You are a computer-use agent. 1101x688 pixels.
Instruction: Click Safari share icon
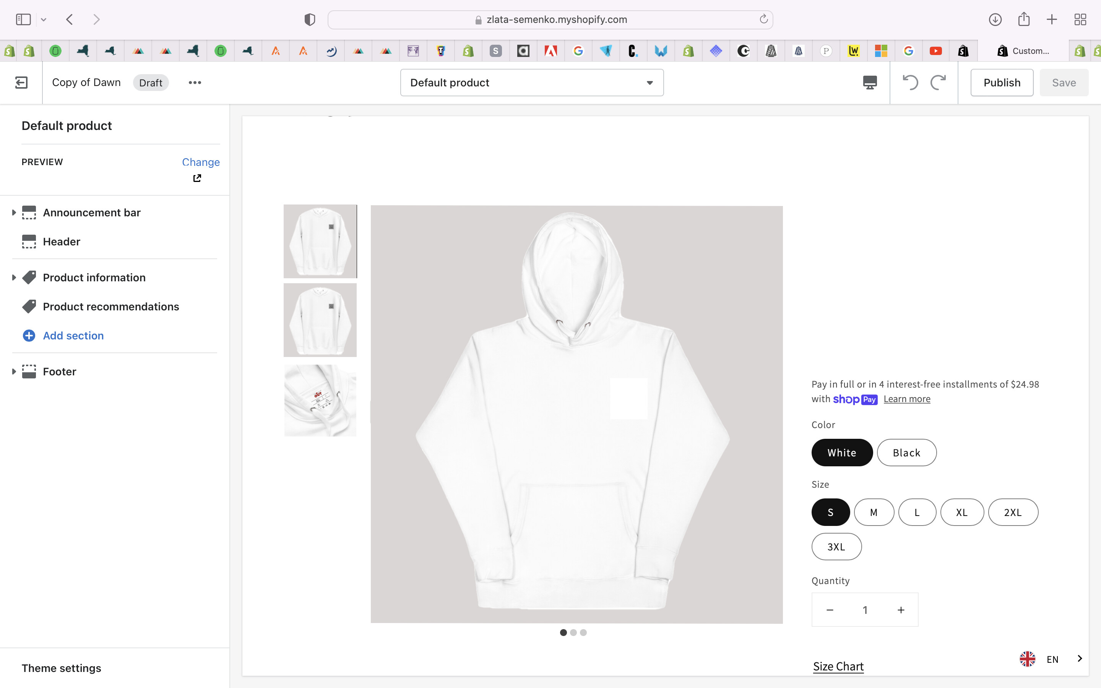[x=1024, y=19]
